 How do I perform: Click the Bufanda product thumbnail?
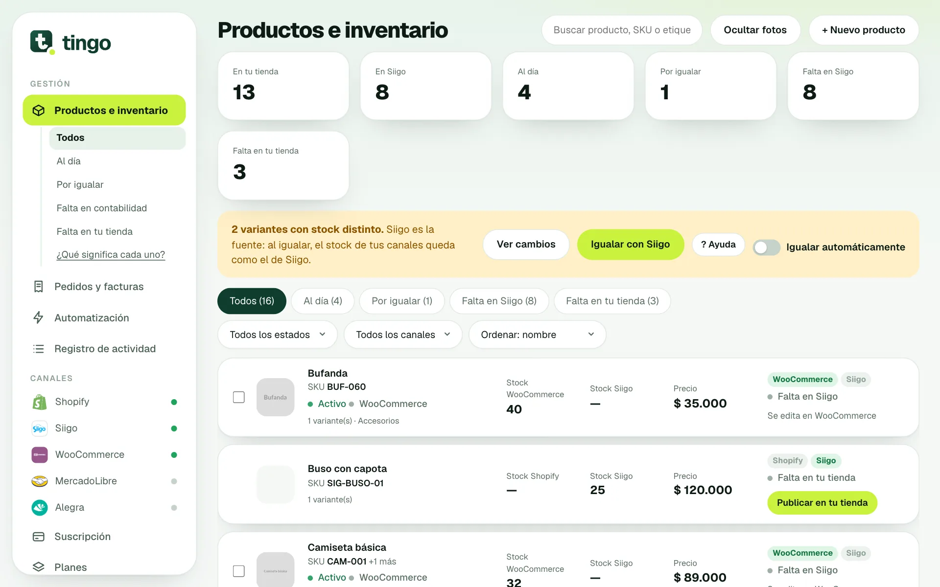pos(276,397)
